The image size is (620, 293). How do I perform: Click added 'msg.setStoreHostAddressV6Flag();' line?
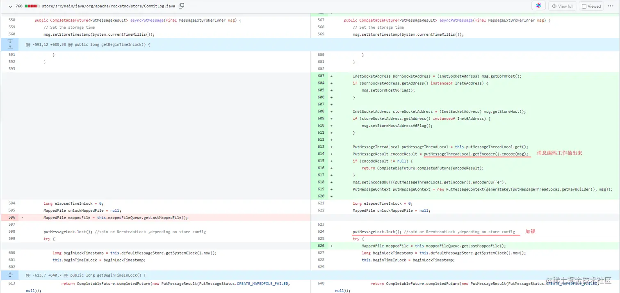click(x=397, y=126)
